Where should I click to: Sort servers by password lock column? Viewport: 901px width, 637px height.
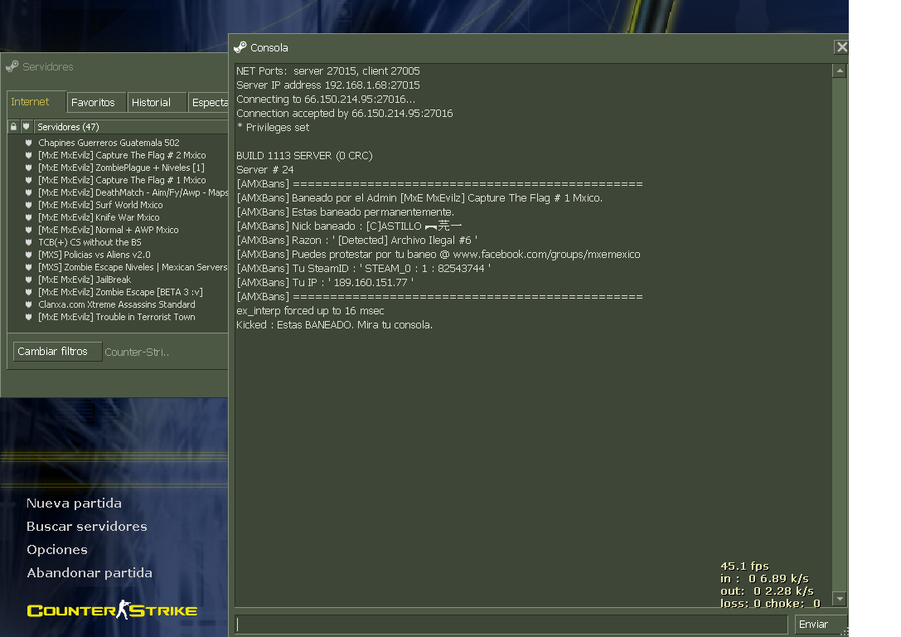14,126
